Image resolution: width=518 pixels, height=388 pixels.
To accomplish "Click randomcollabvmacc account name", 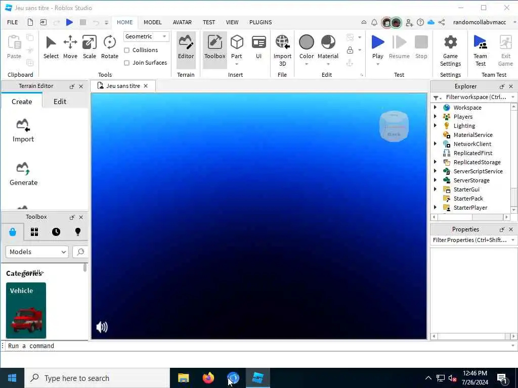I will [x=480, y=22].
